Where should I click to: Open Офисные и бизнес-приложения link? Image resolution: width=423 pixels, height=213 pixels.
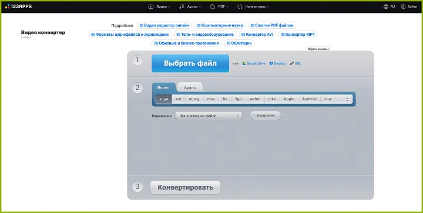tap(186, 43)
